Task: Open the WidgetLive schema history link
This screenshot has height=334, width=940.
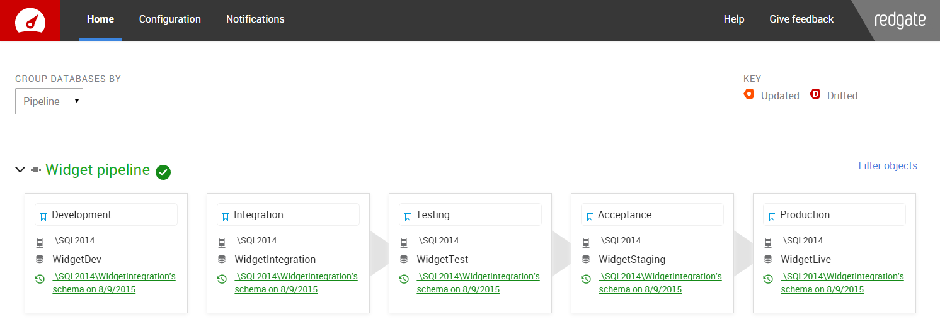Action: [x=842, y=283]
